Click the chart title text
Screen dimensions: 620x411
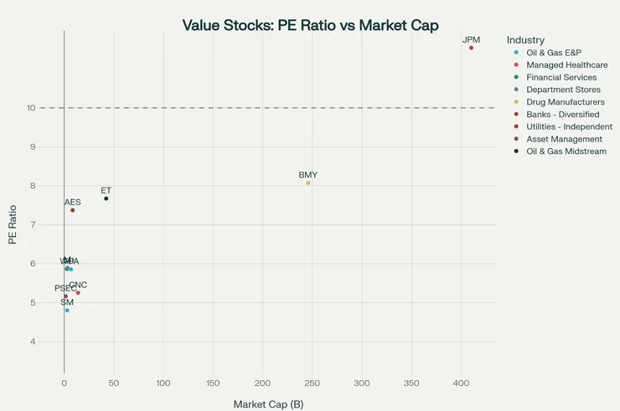pos(310,25)
